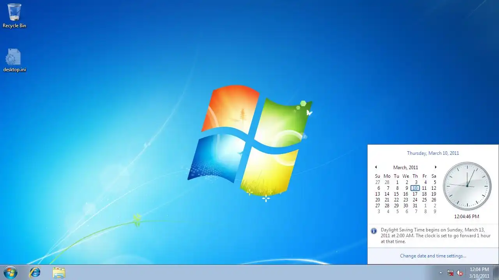Select March 16 in the calendar
Viewport: 499px width, 280px height.
click(x=405, y=194)
